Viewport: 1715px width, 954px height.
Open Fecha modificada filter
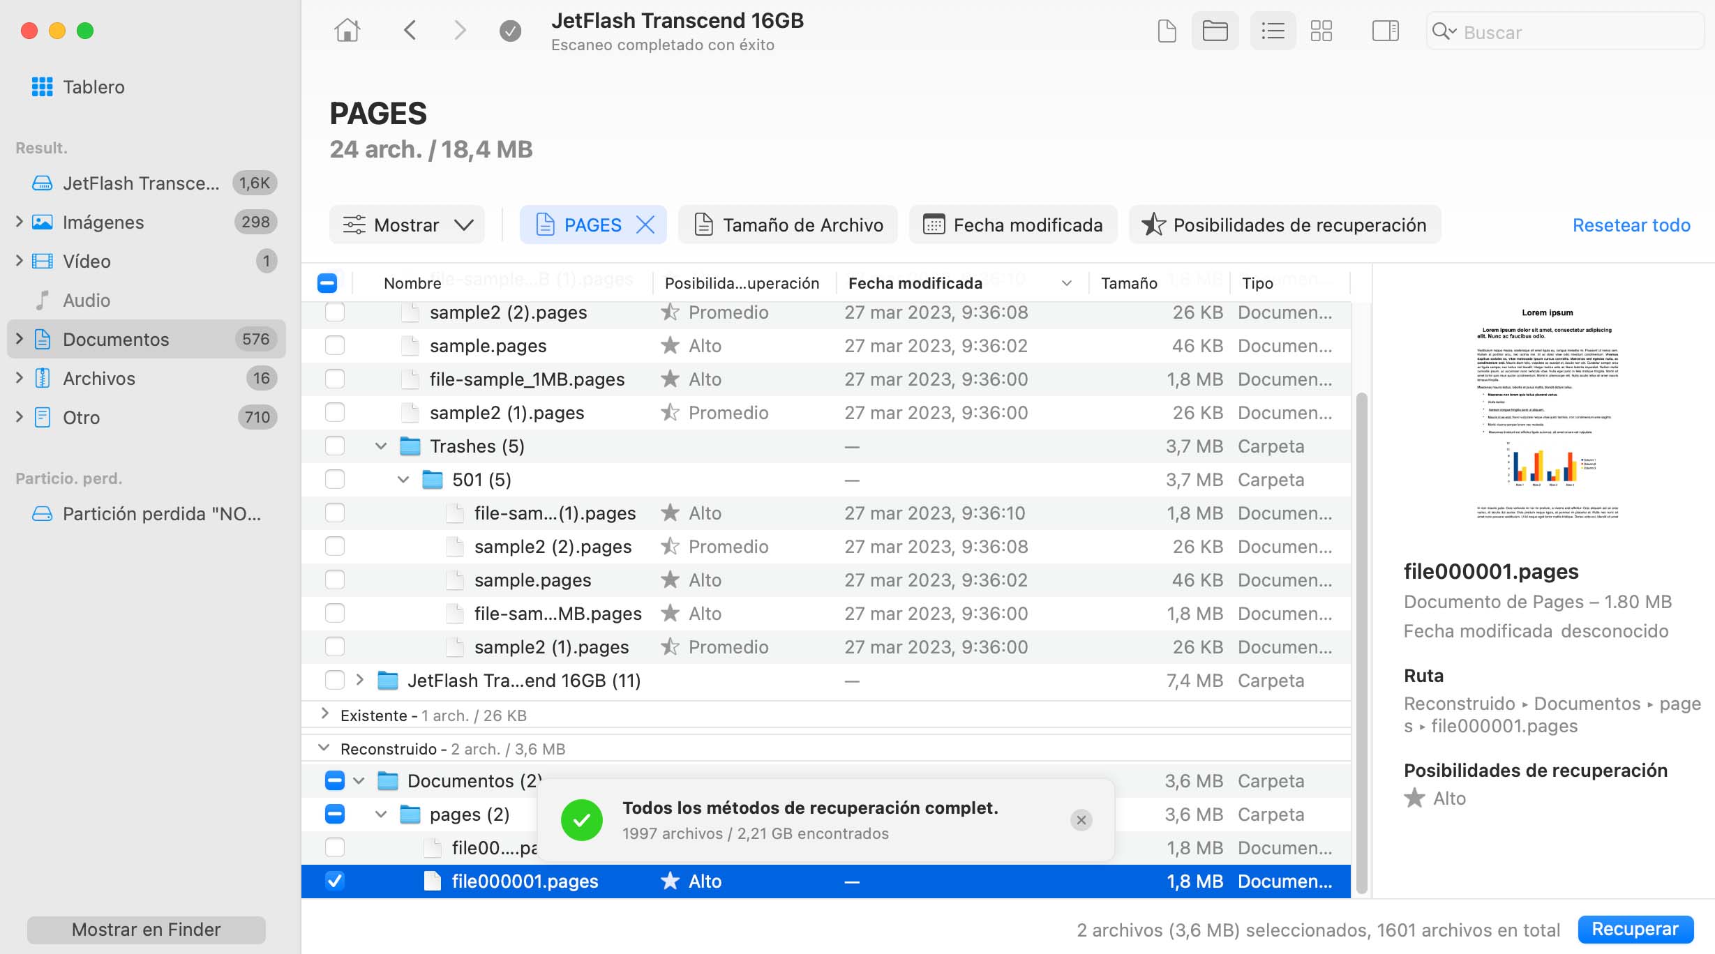(1014, 225)
